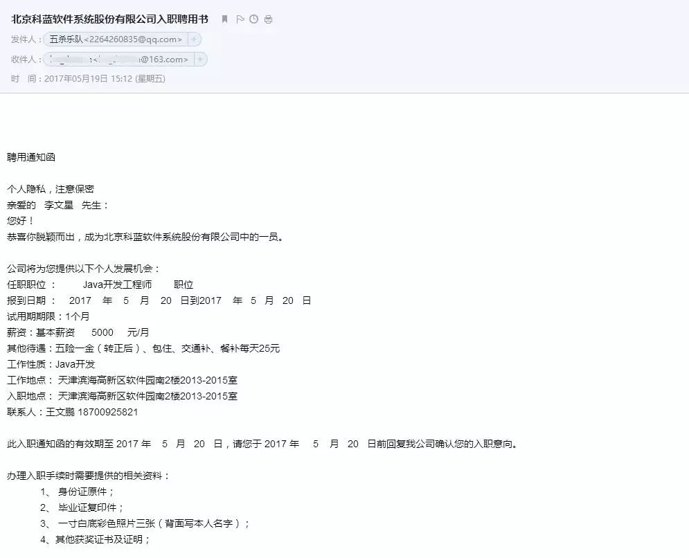Select the 工作地点 address line
The height and width of the screenshot is (558, 689).
(x=122, y=381)
